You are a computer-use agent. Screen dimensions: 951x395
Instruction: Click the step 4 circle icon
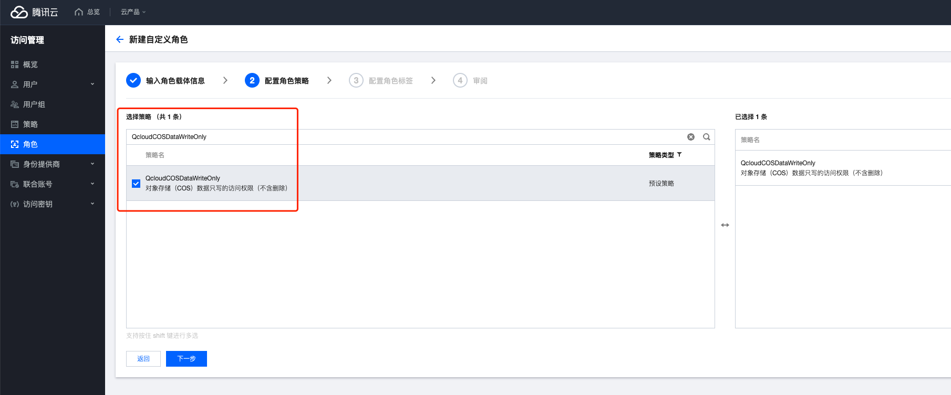pos(460,80)
